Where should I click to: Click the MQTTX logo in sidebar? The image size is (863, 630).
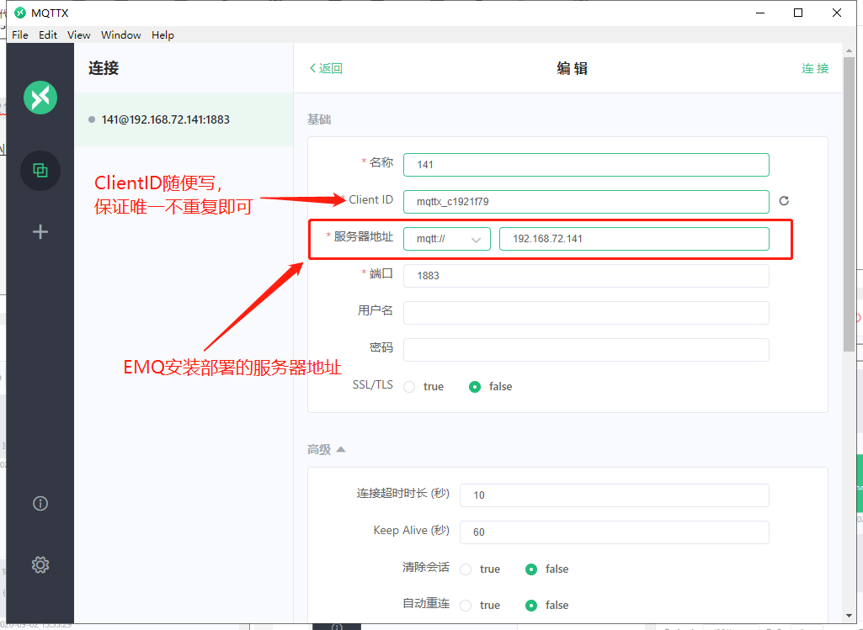tap(40, 98)
